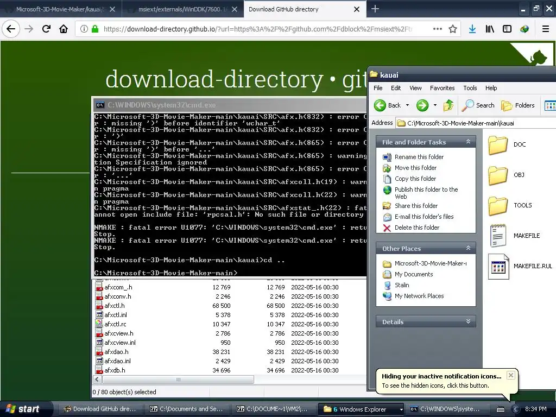Viewport: 556px width, 417px height.
Task: Close the msiext/externals/WinDDK tab
Action: click(235, 9)
